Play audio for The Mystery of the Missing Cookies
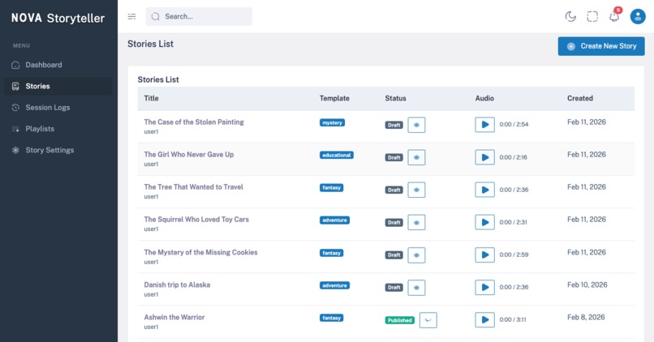Viewport: 654px width, 342px height. pyautogui.click(x=484, y=255)
